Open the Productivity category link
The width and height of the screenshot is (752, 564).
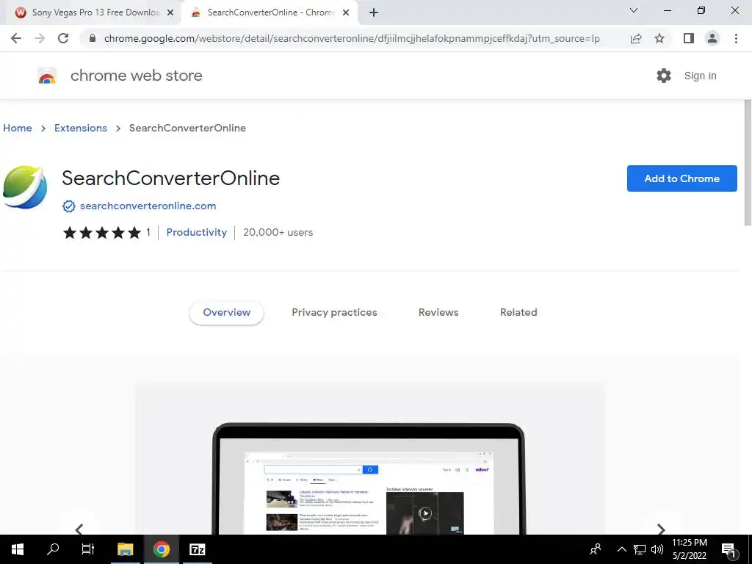tap(197, 233)
